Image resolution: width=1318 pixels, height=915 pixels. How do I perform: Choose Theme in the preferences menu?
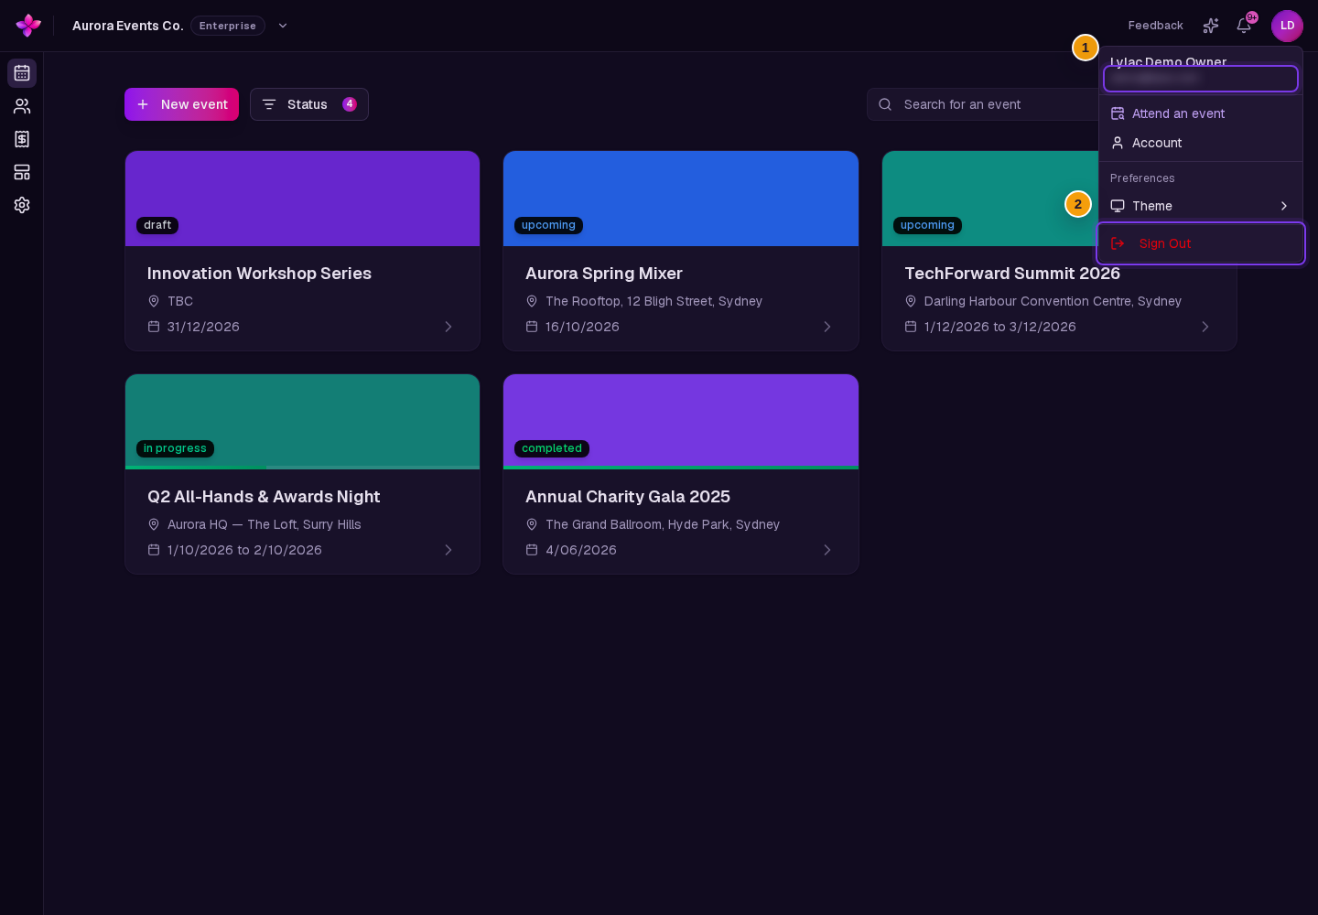point(1201,206)
